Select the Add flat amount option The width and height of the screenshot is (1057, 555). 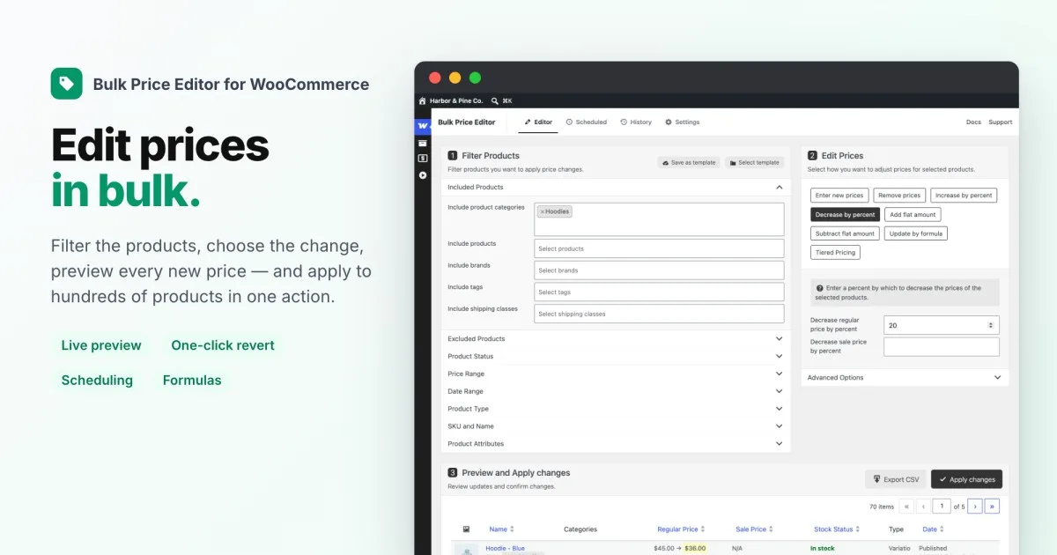913,214
